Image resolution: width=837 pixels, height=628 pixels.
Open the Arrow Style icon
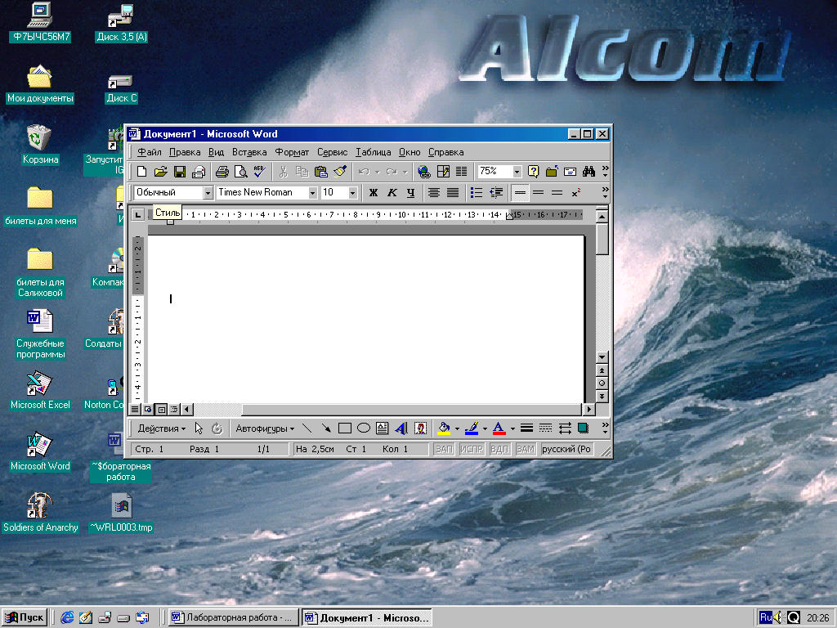coord(565,428)
